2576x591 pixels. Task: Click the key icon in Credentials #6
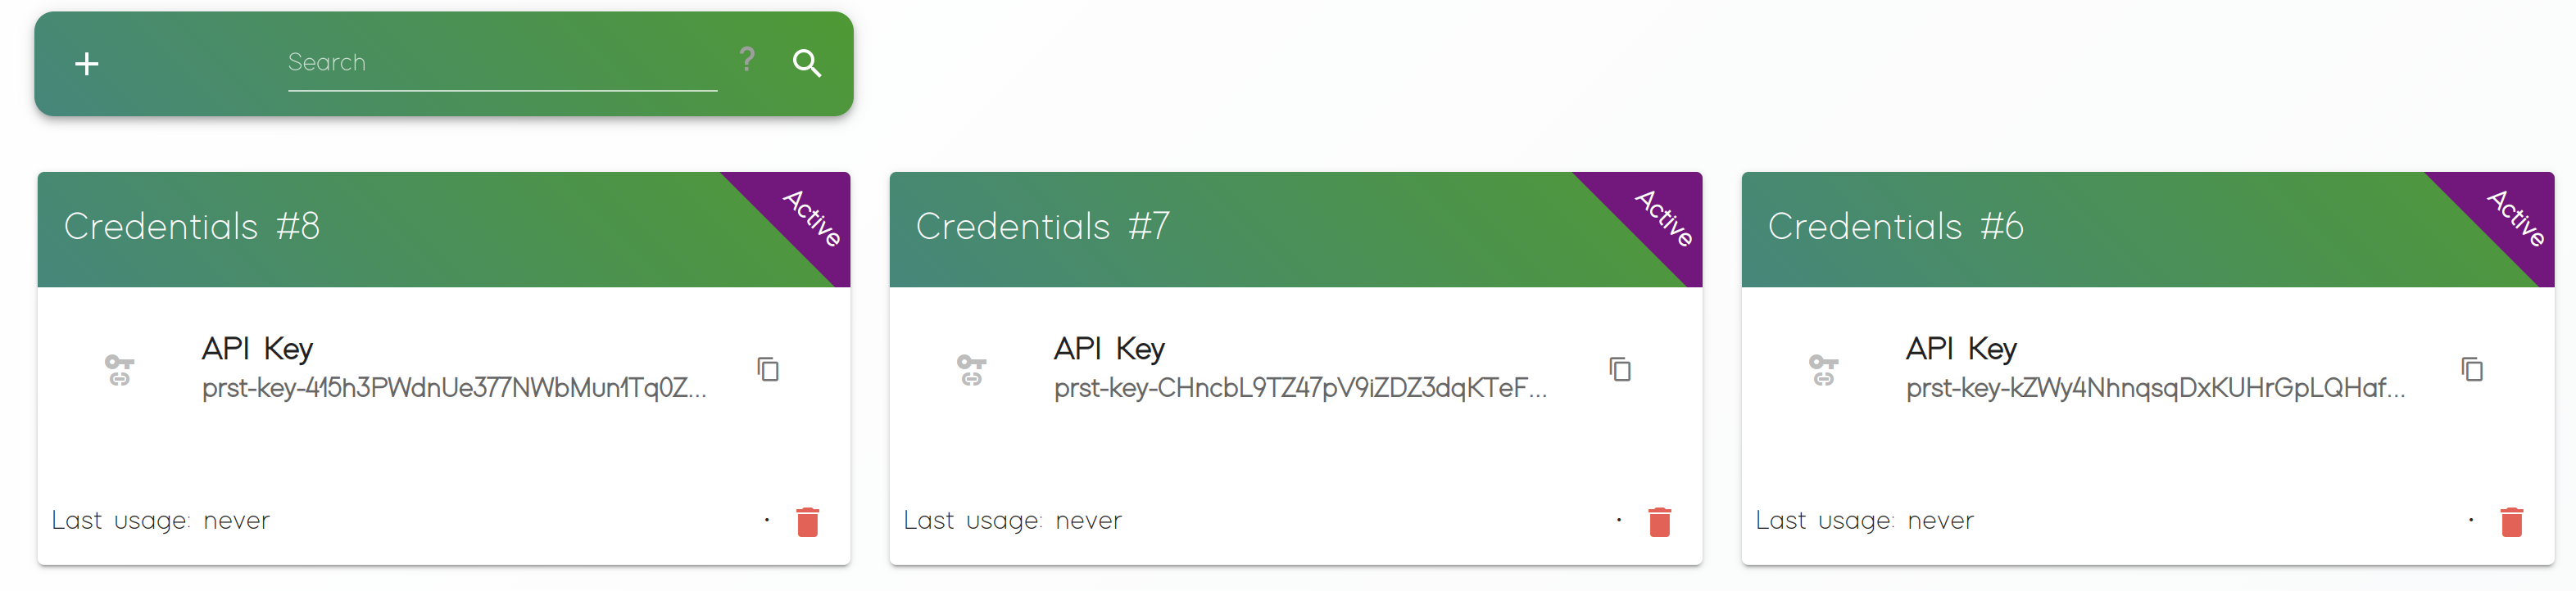coord(1823,370)
